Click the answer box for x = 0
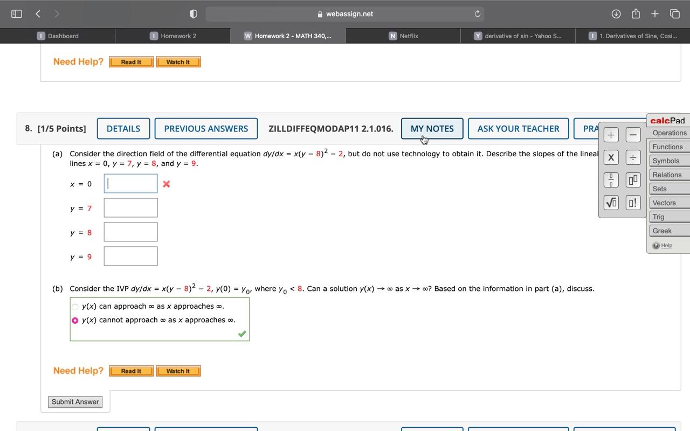690x431 pixels. tap(130, 183)
